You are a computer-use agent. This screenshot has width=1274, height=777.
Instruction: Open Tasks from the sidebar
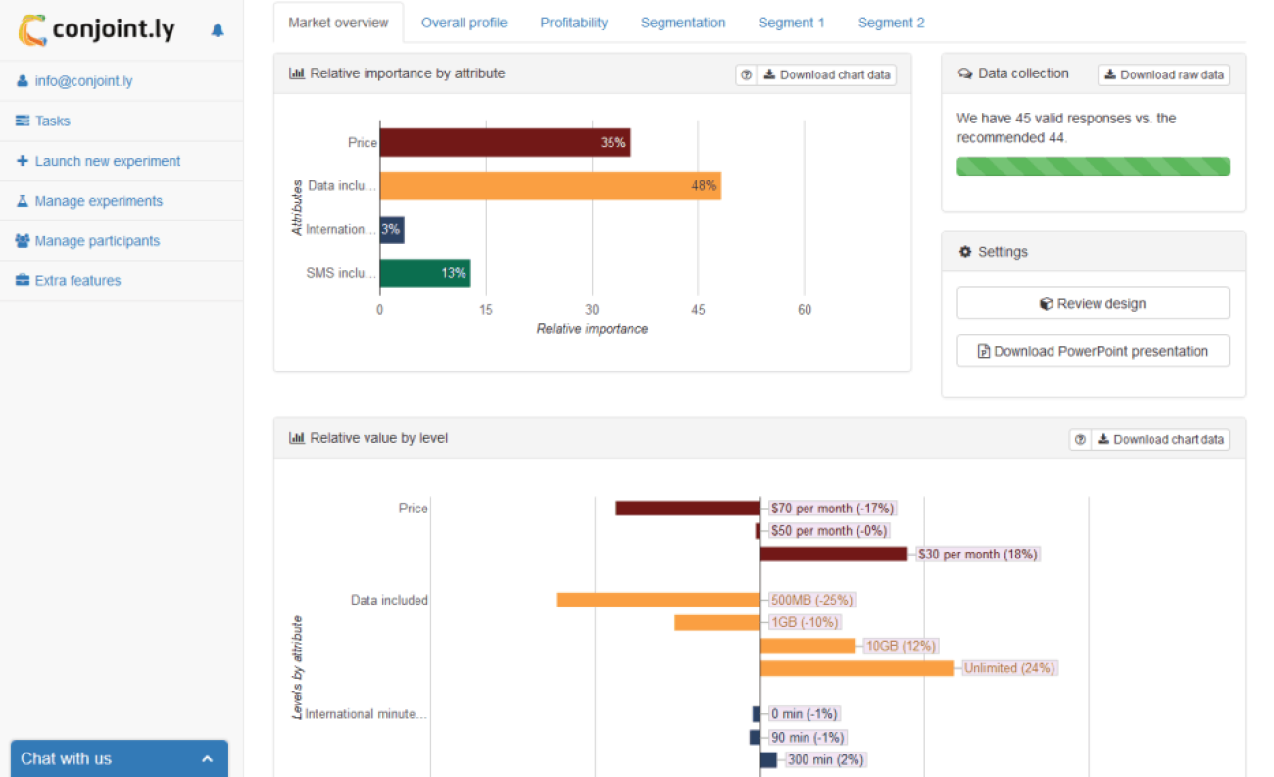pos(52,121)
